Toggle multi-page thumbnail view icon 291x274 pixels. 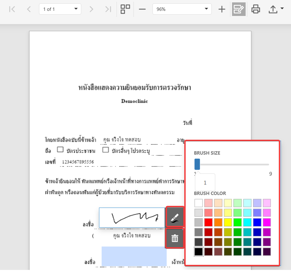click(x=125, y=9)
